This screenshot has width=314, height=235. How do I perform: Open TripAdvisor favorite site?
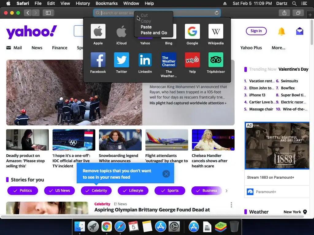pos(216,60)
